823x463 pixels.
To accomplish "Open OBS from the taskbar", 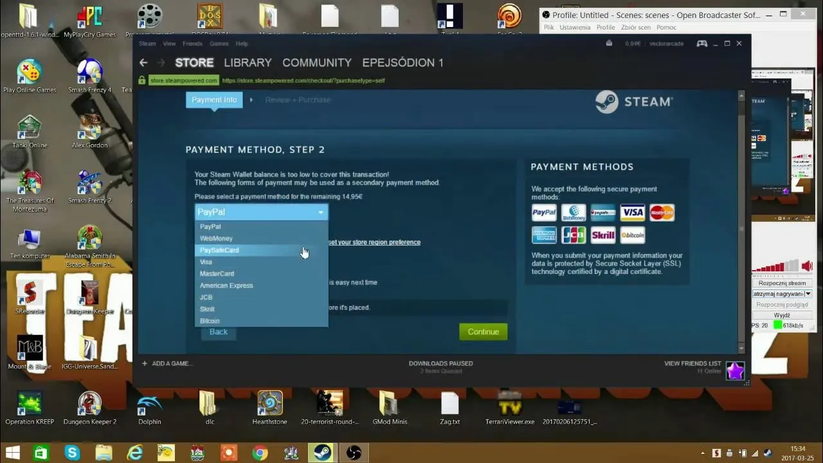I will click(352, 452).
